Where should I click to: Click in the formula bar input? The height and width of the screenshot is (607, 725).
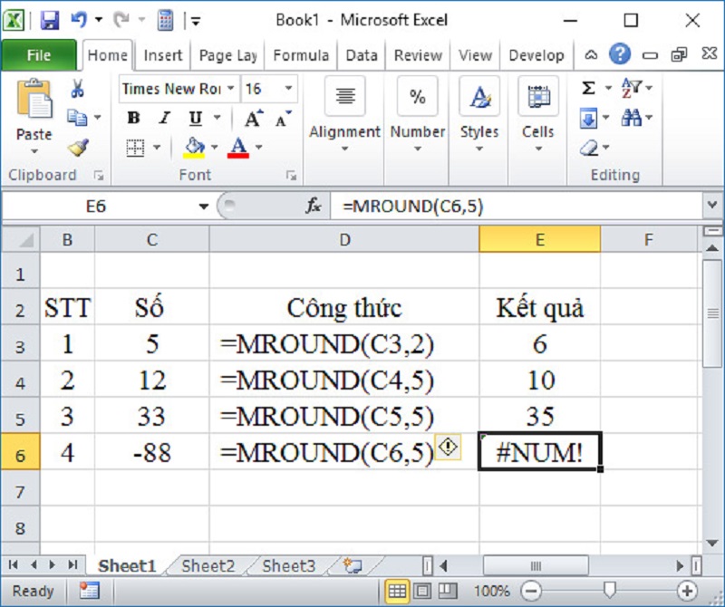(517, 206)
